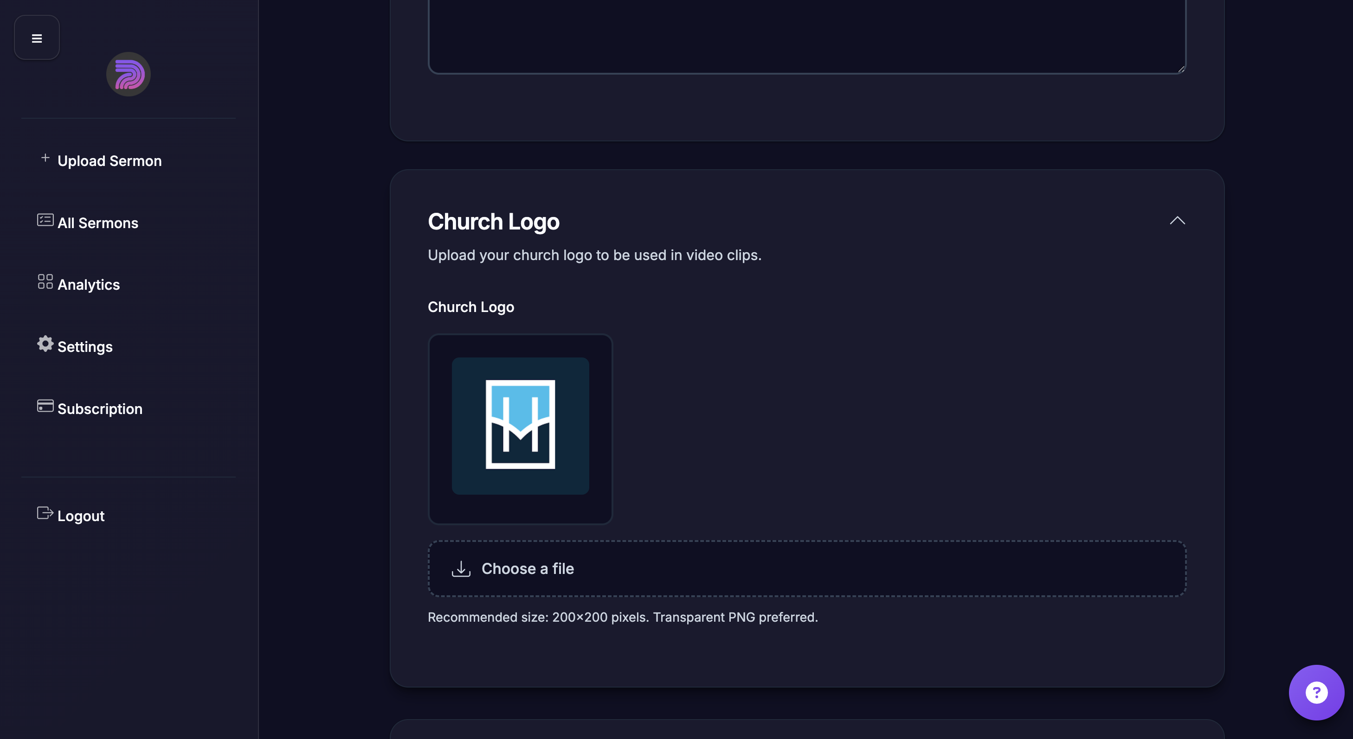Open Upload Sermon page
Screen dimensions: 1353x739
[109, 160]
